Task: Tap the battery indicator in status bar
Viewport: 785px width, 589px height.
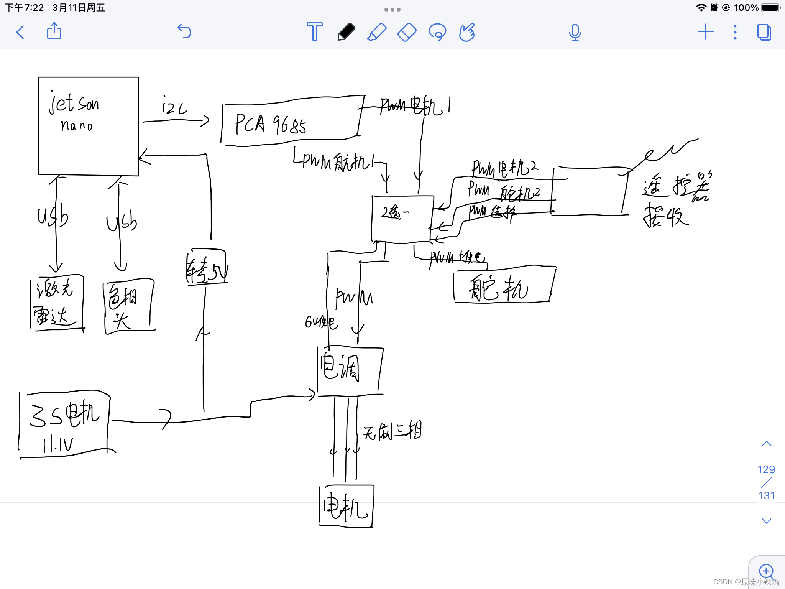Action: 770,8
